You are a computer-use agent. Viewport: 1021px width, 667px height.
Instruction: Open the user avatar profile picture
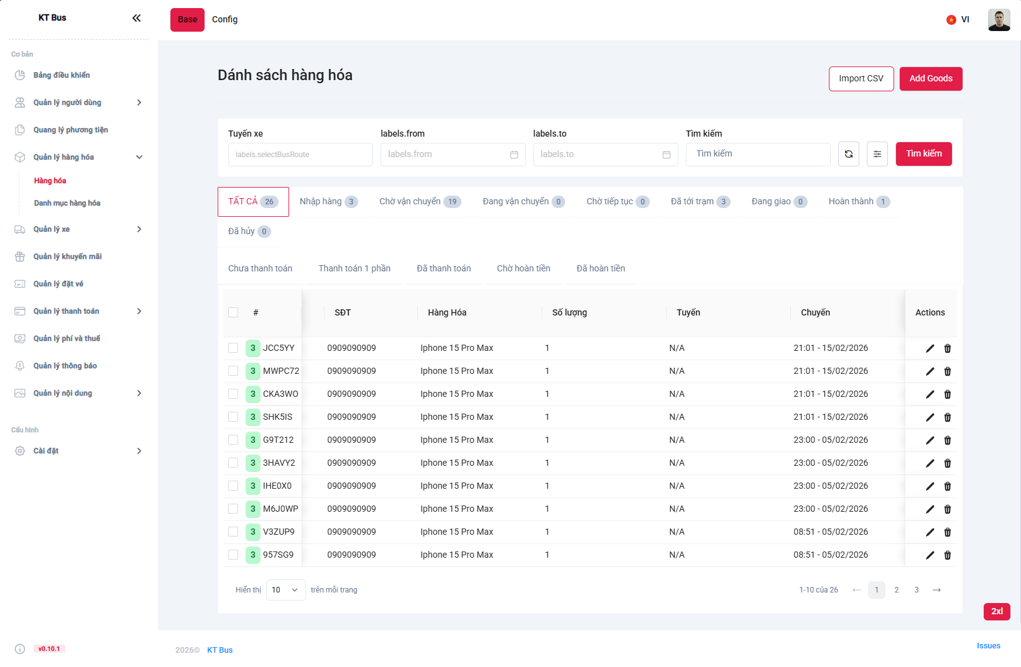[999, 20]
